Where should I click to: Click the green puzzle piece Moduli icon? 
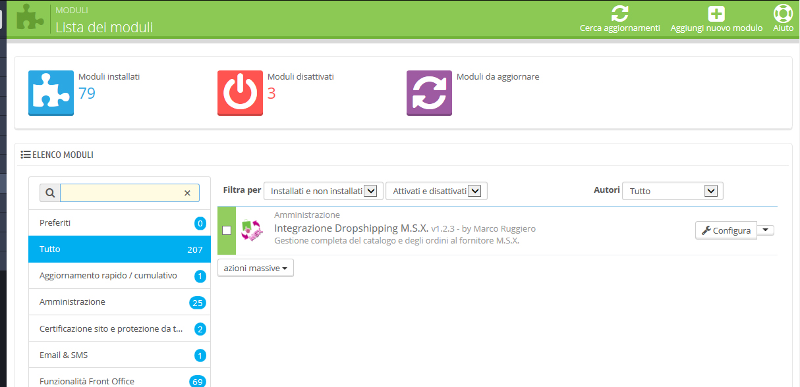click(30, 18)
